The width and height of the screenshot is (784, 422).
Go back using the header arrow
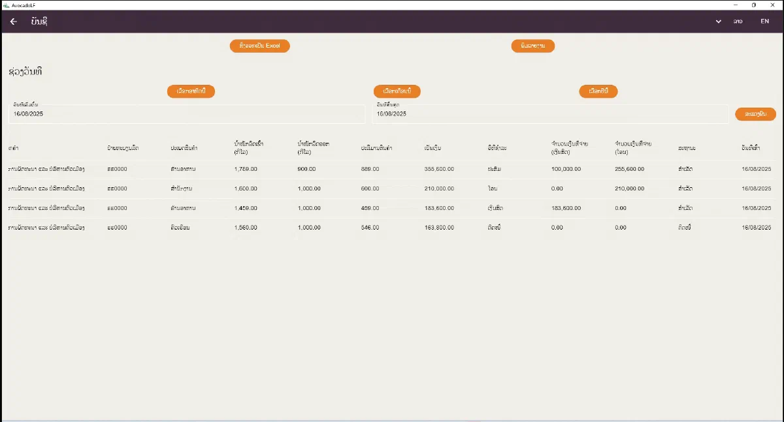tap(14, 22)
